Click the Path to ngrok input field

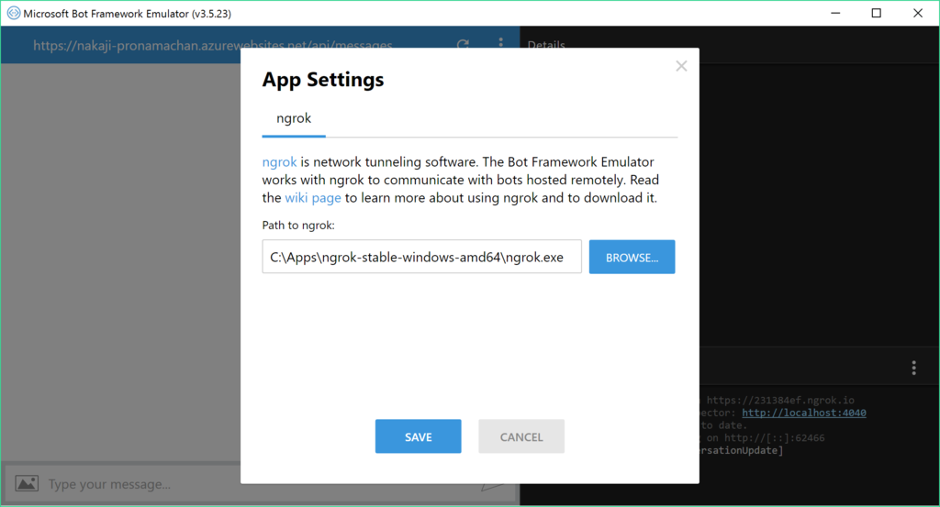[x=421, y=257]
